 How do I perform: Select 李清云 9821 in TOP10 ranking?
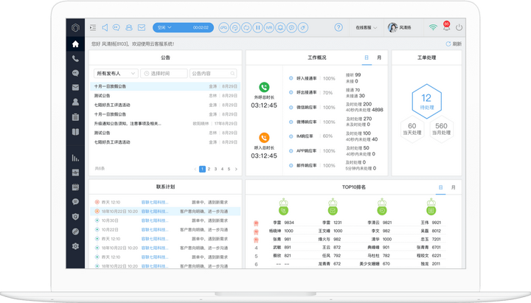[379, 223]
